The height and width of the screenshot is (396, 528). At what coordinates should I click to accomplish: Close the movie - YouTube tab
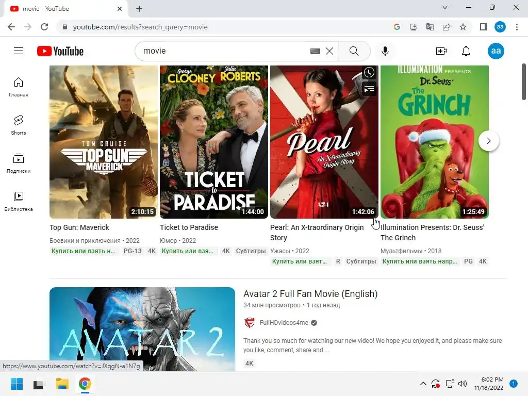click(120, 9)
